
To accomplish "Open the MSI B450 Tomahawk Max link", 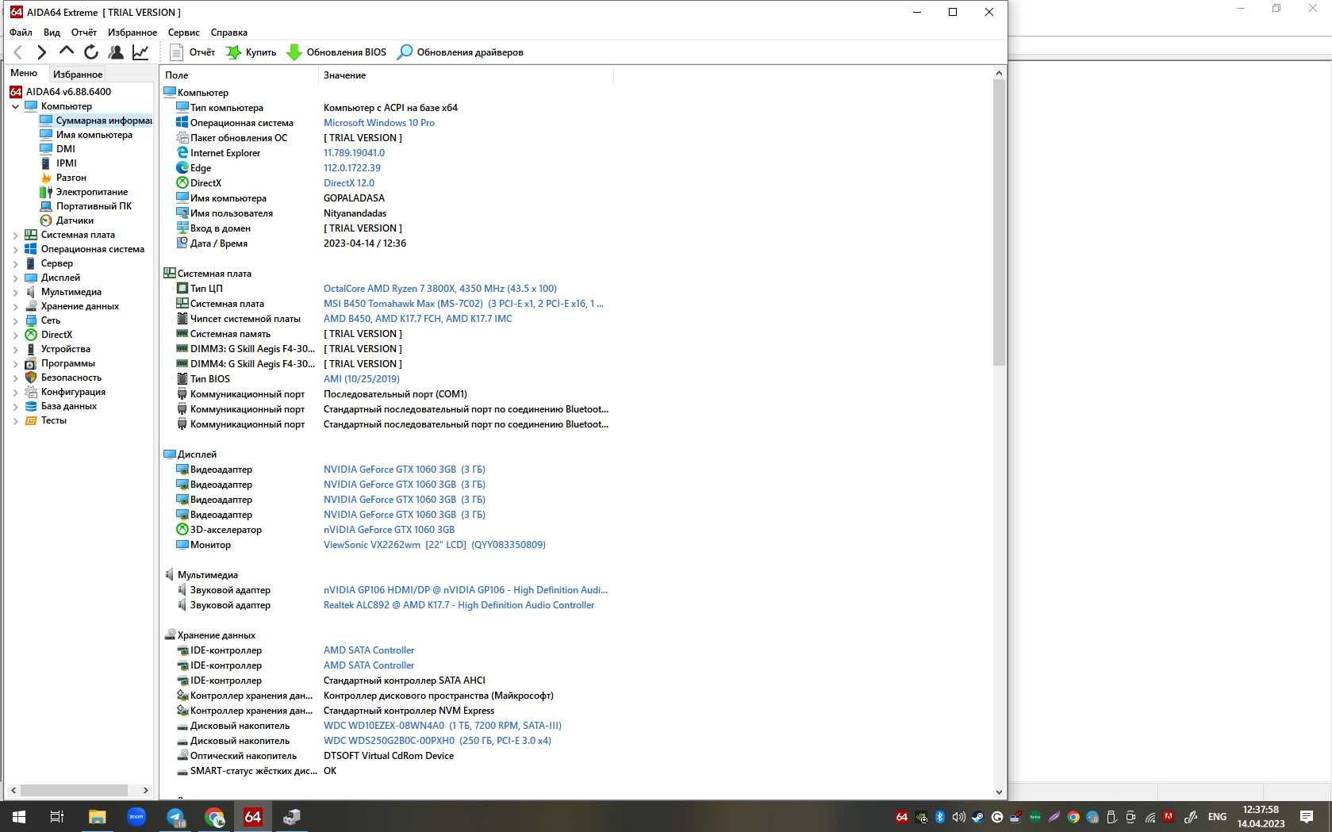I will tap(463, 304).
